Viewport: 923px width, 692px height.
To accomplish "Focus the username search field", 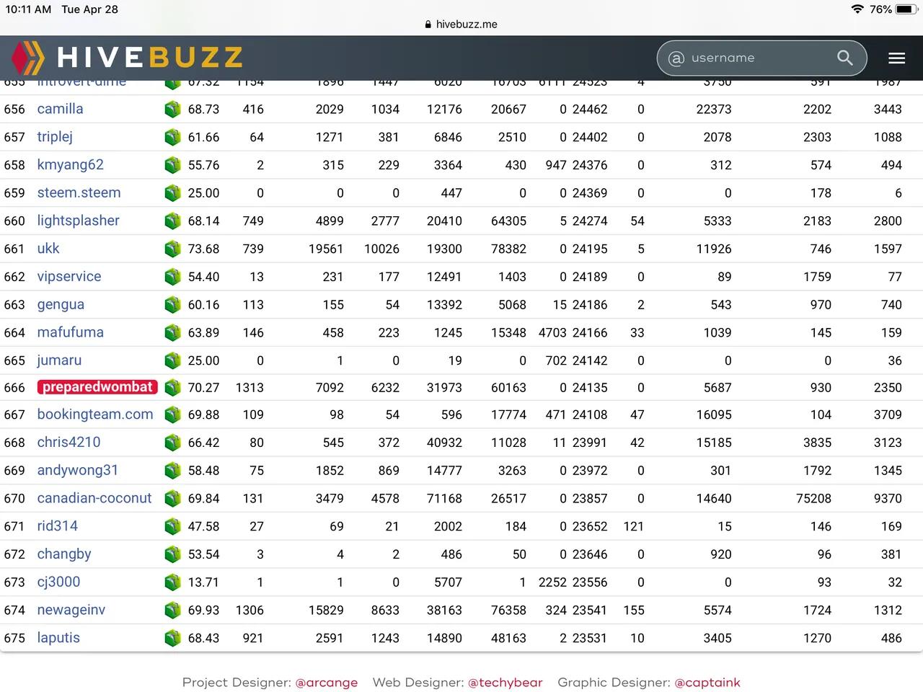I will point(761,58).
